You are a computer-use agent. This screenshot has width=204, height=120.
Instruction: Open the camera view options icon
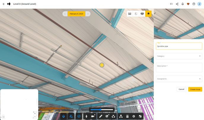click(x=93, y=116)
